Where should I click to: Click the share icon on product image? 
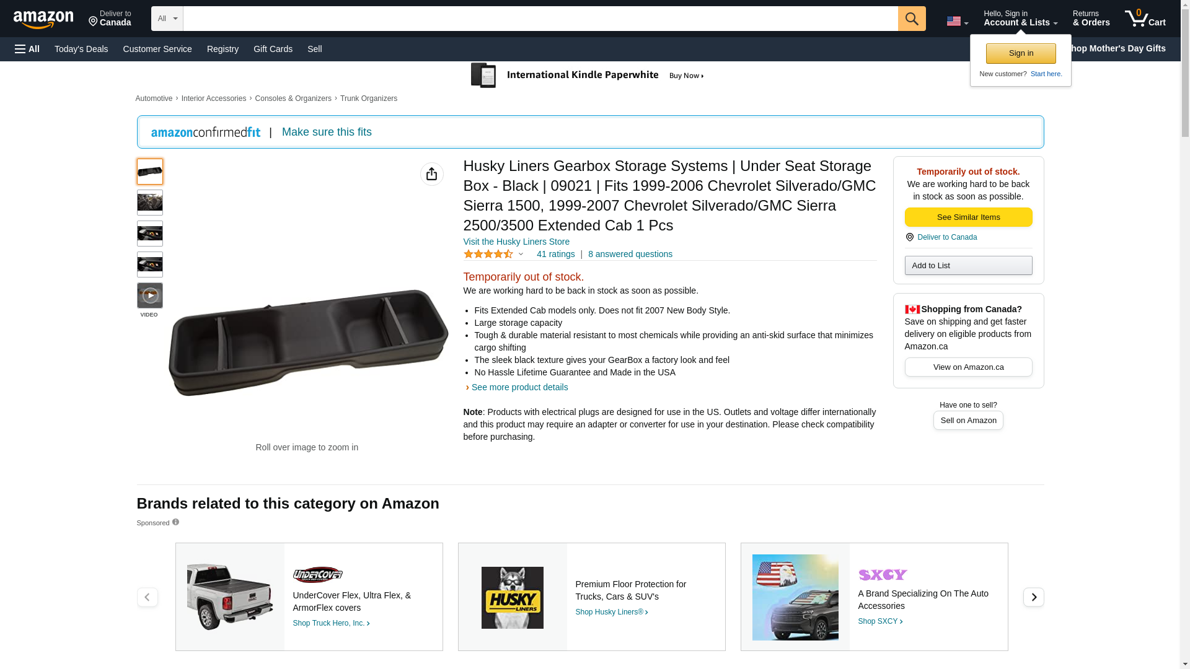431,174
